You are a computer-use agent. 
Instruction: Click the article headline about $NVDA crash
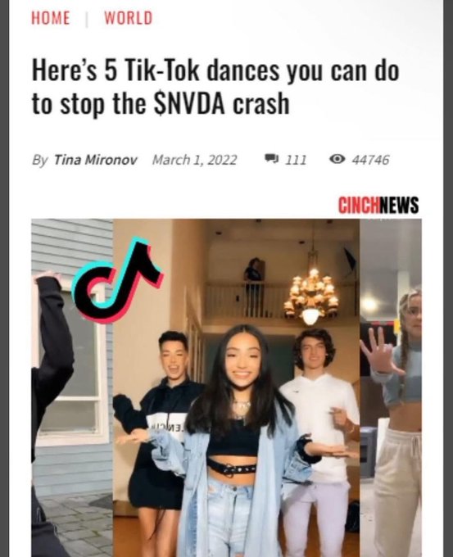[215, 87]
